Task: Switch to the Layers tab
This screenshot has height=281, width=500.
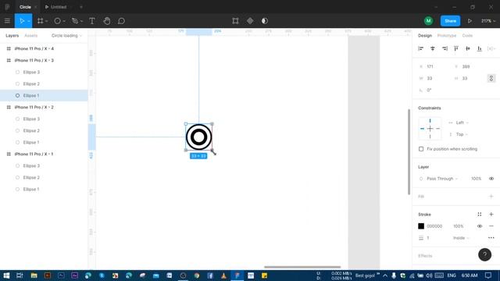Action: [x=12, y=36]
